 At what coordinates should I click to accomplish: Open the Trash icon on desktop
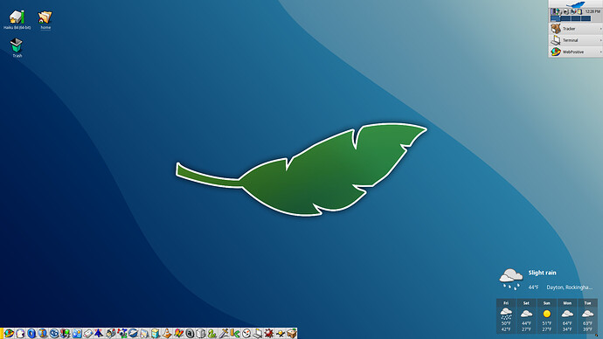click(17, 45)
